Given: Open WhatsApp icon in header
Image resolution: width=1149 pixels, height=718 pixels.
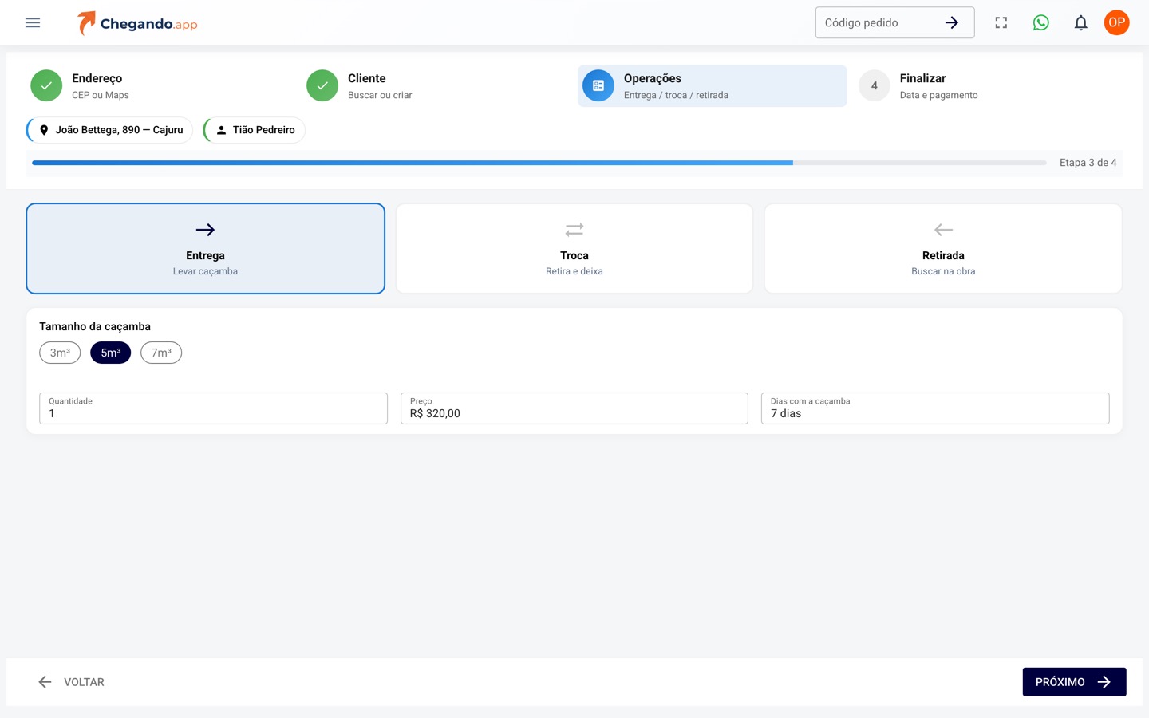Looking at the screenshot, I should (x=1041, y=22).
